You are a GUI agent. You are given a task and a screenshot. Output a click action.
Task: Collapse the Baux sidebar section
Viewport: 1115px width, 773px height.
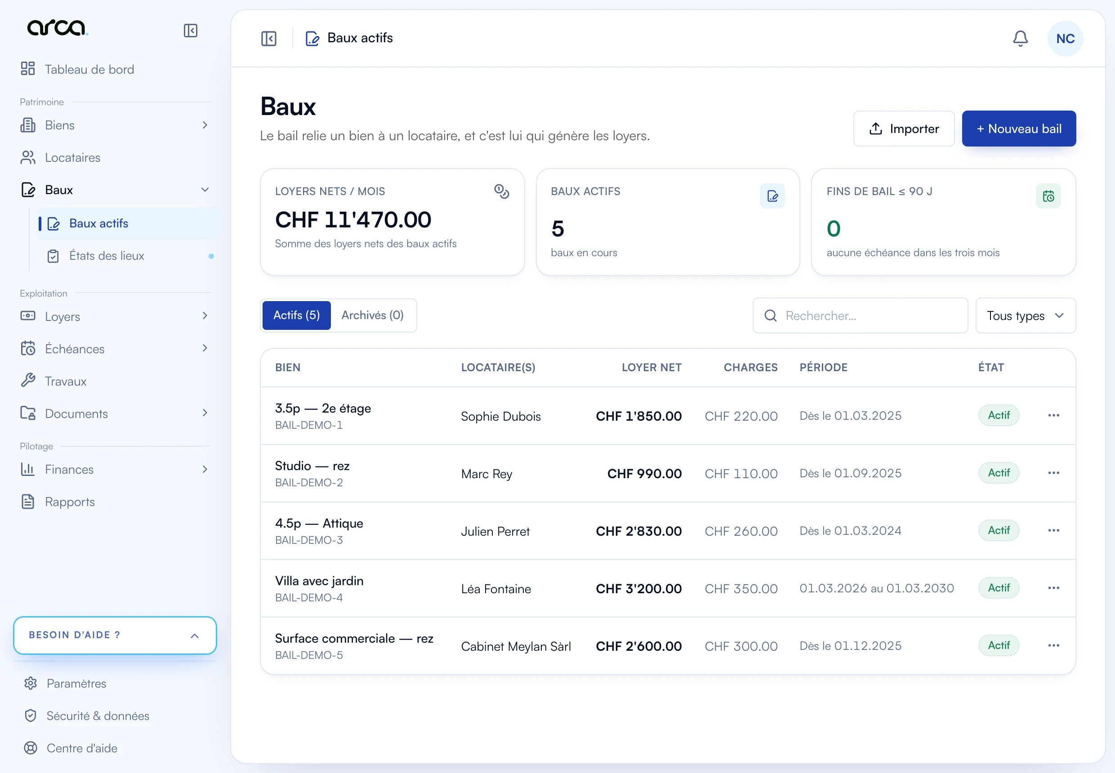point(115,190)
